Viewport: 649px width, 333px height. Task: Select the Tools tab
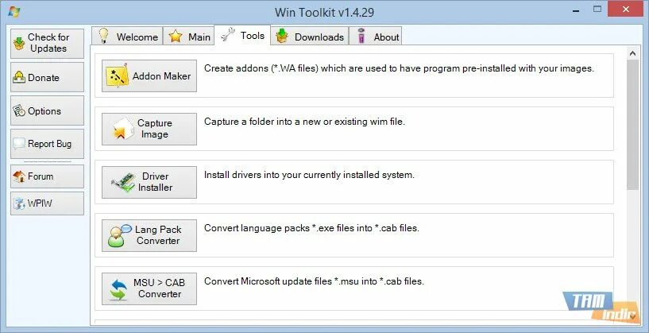tap(242, 35)
